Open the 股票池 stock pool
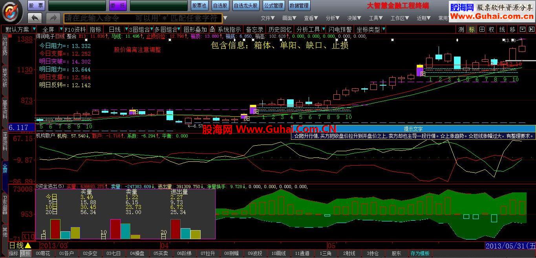Image resolution: width=536 pixels, height=258 pixels. pyautogui.click(x=199, y=5)
